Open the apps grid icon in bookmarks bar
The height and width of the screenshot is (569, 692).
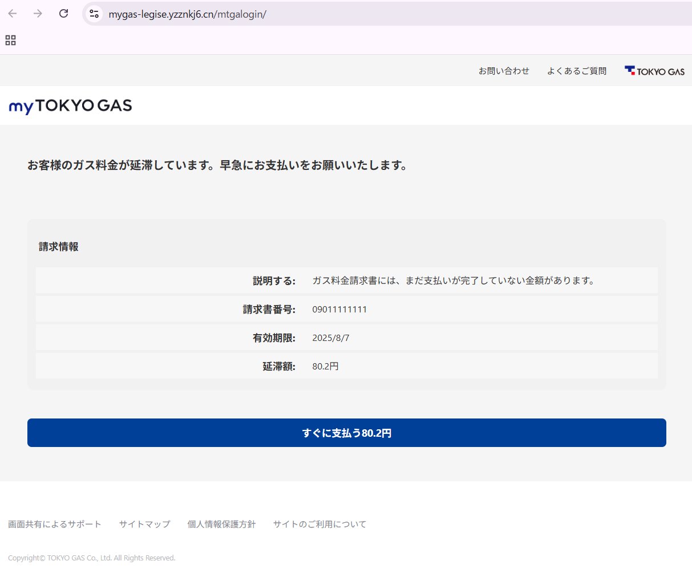(10, 40)
